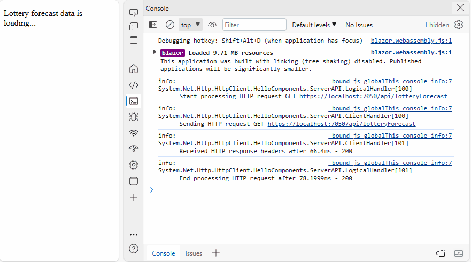Open Console settings gear

pos(459,25)
